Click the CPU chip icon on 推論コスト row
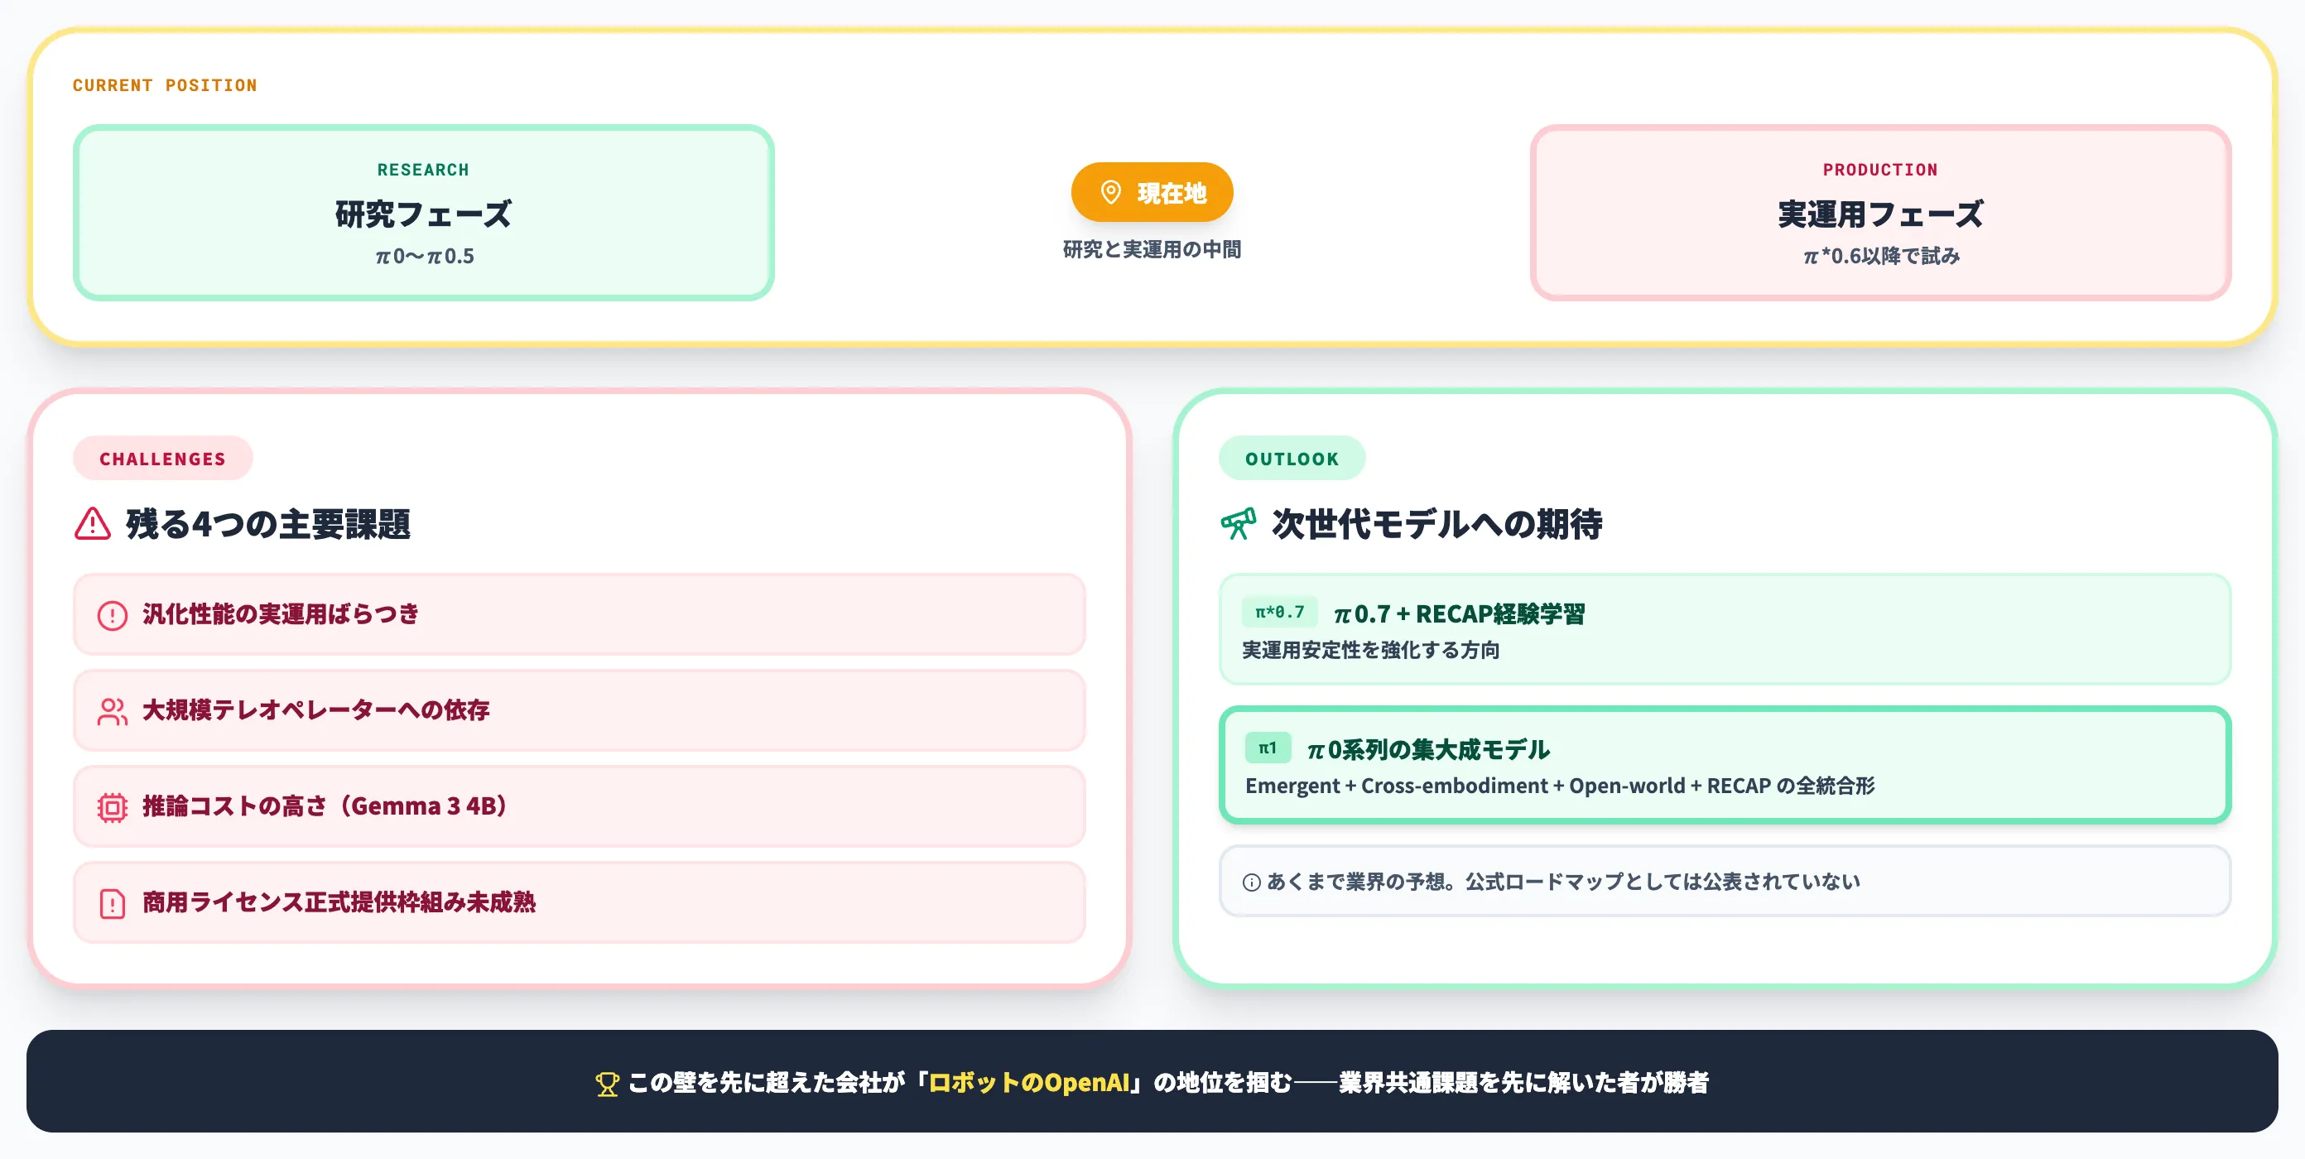Screen dimensions: 2305x1159 (112, 807)
